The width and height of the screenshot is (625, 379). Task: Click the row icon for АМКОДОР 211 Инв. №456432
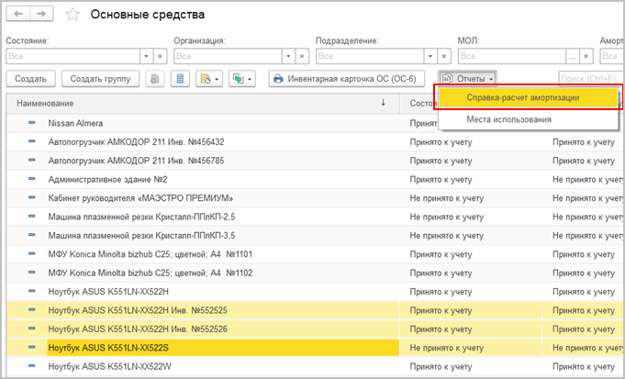[31, 141]
